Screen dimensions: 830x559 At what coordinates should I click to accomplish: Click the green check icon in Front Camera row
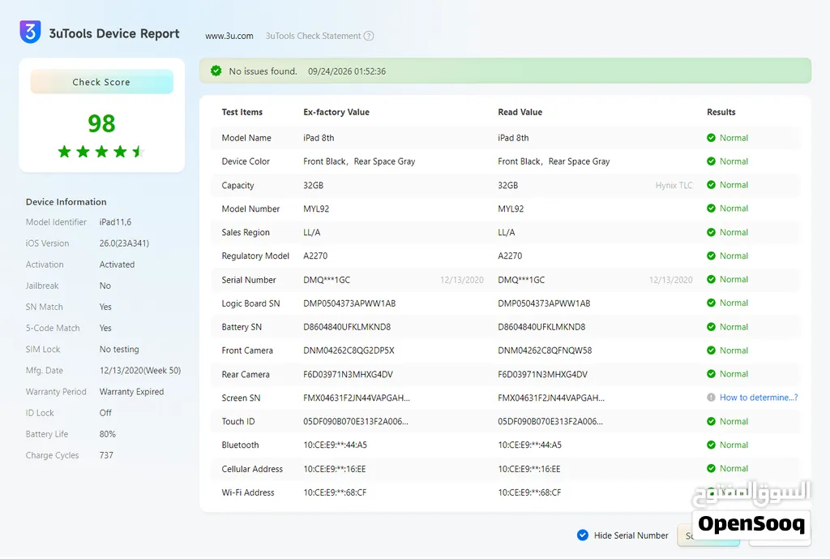(711, 350)
